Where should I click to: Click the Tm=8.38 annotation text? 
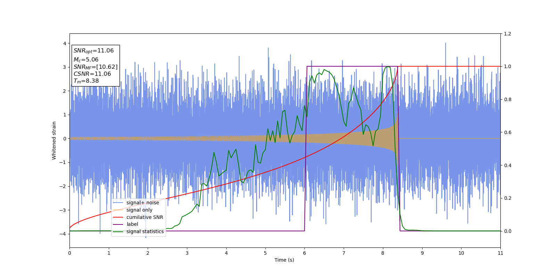tap(86, 81)
